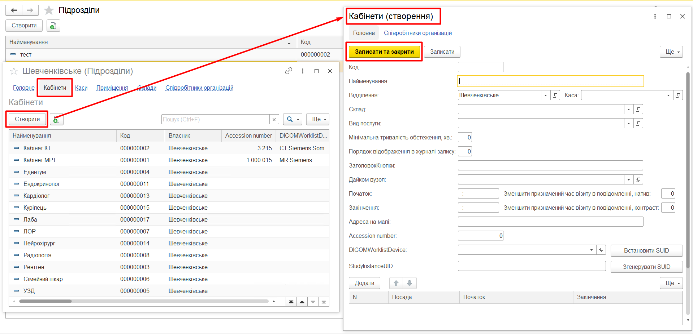The width and height of the screenshot is (693, 334).
Task: Move row down with the down arrow button
Action: (x=410, y=283)
